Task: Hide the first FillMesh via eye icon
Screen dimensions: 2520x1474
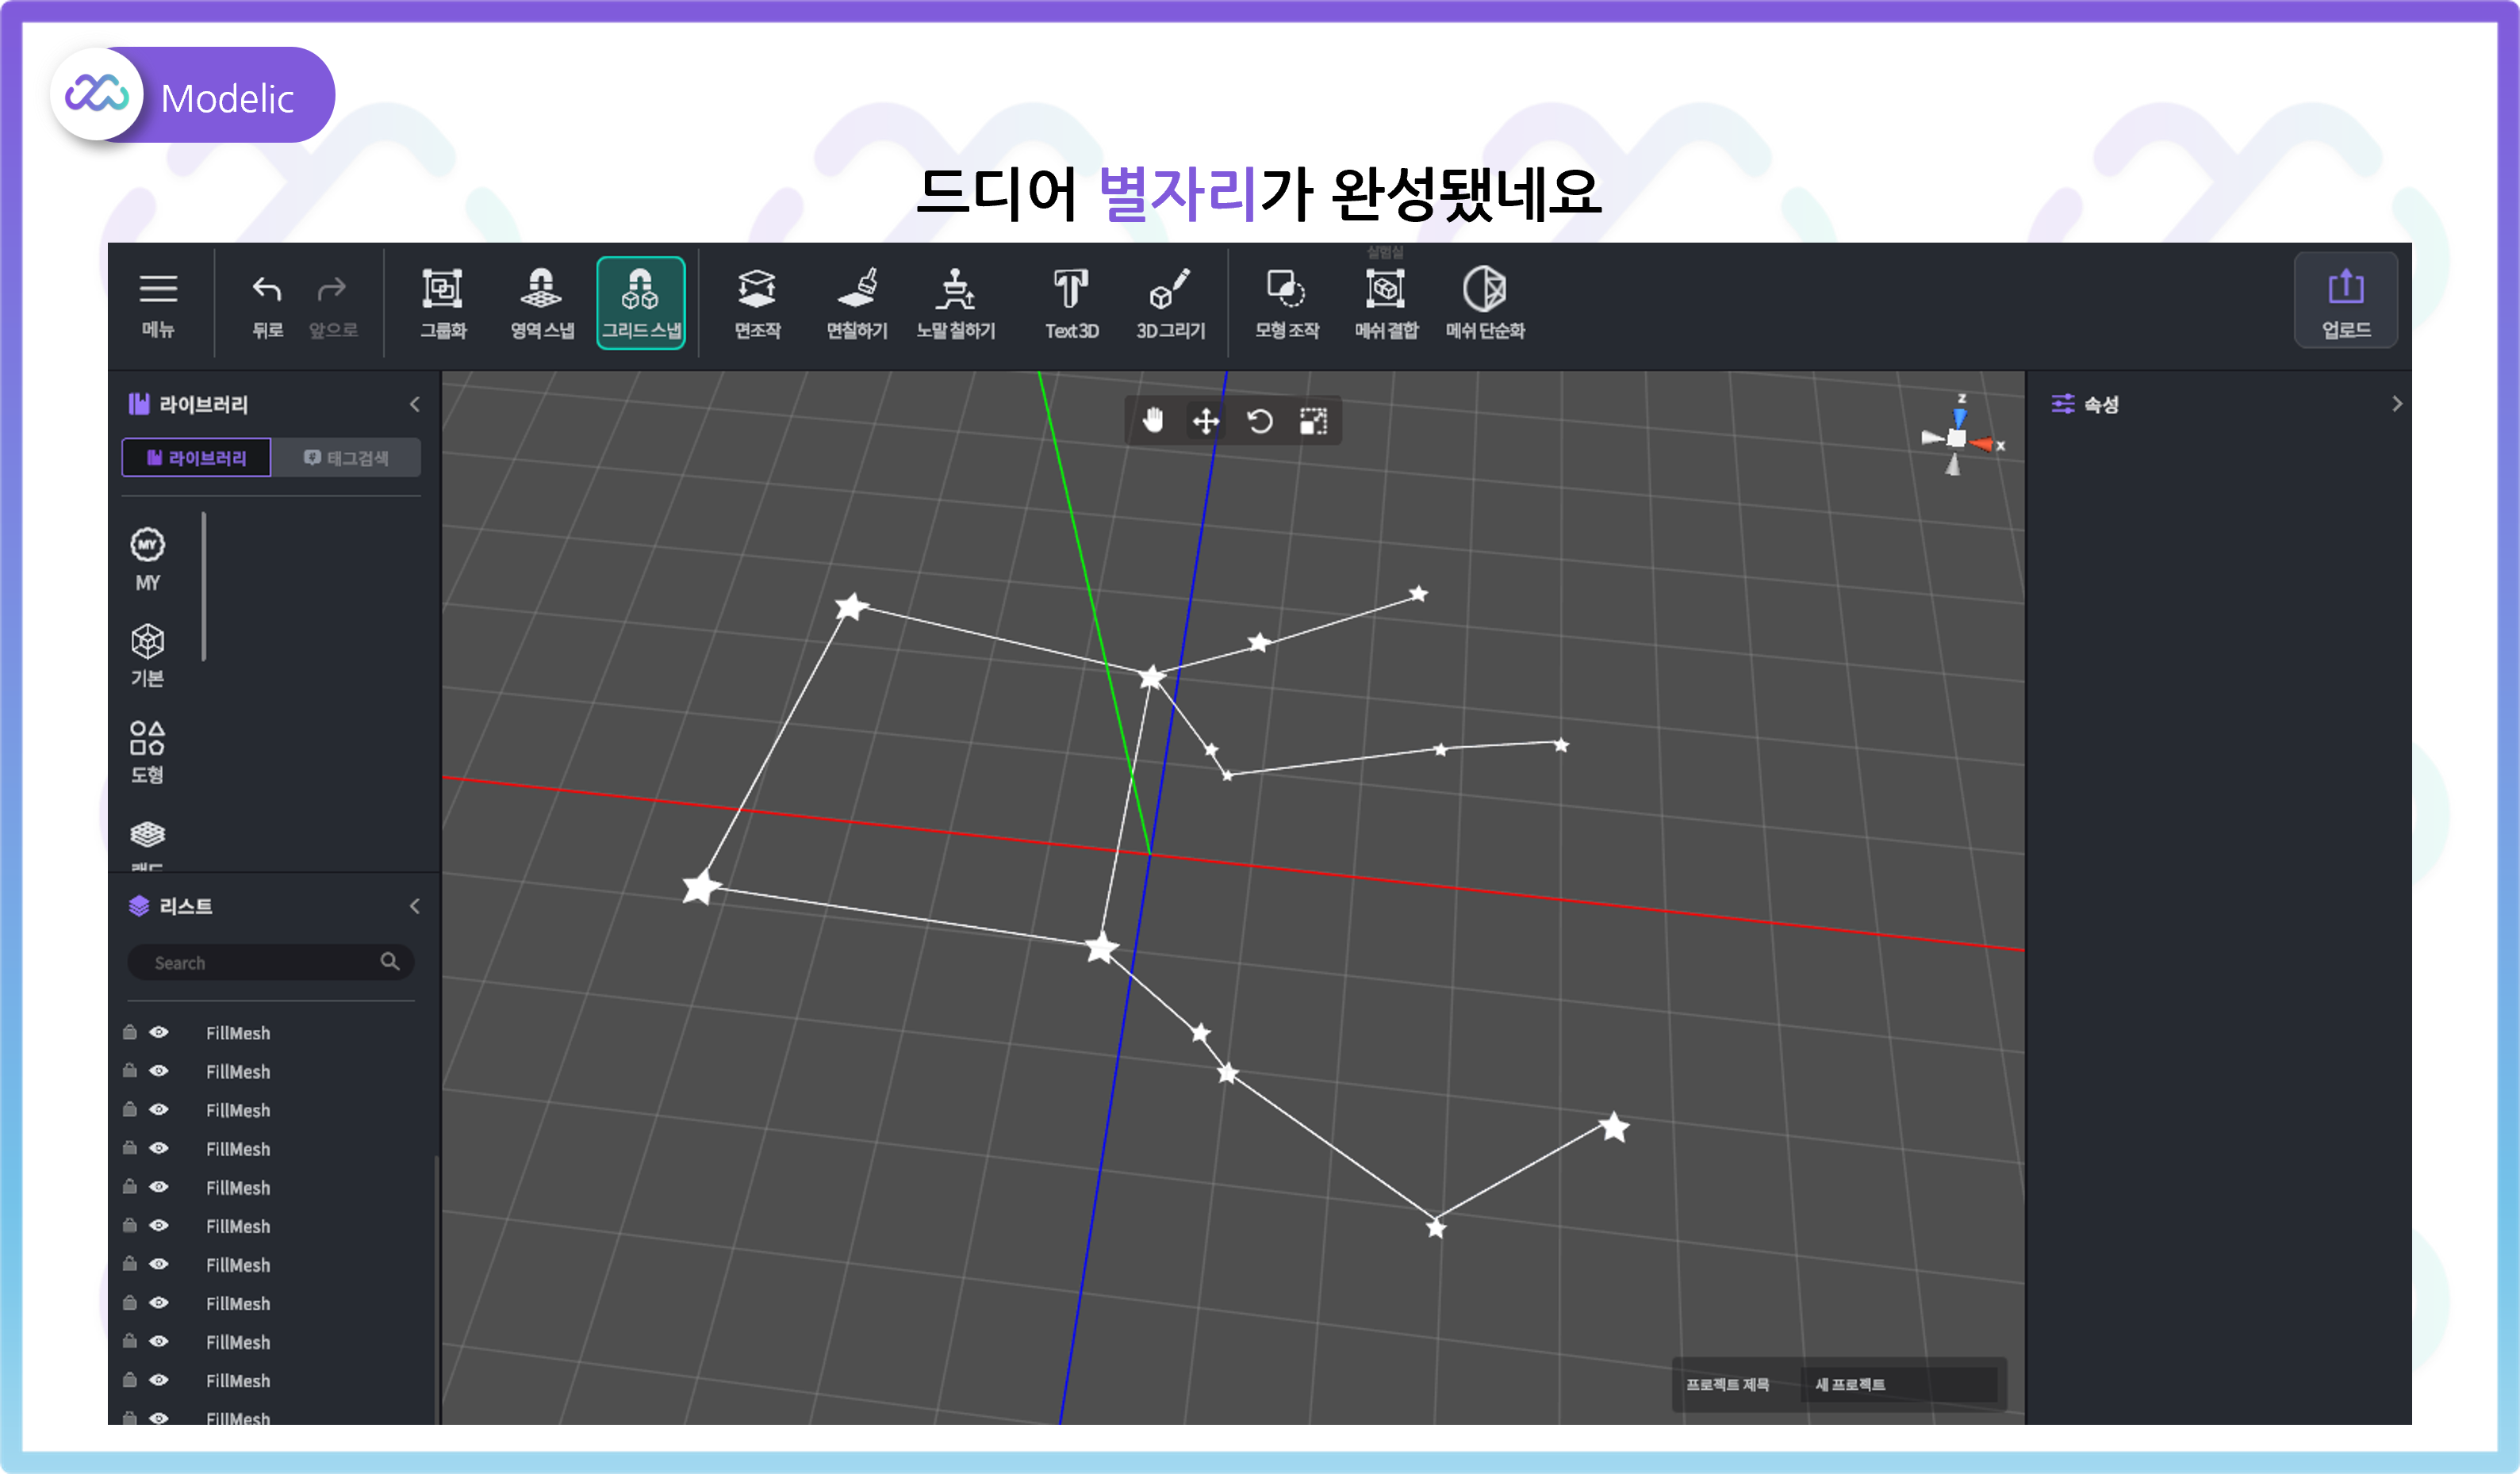Action: pos(159,1032)
